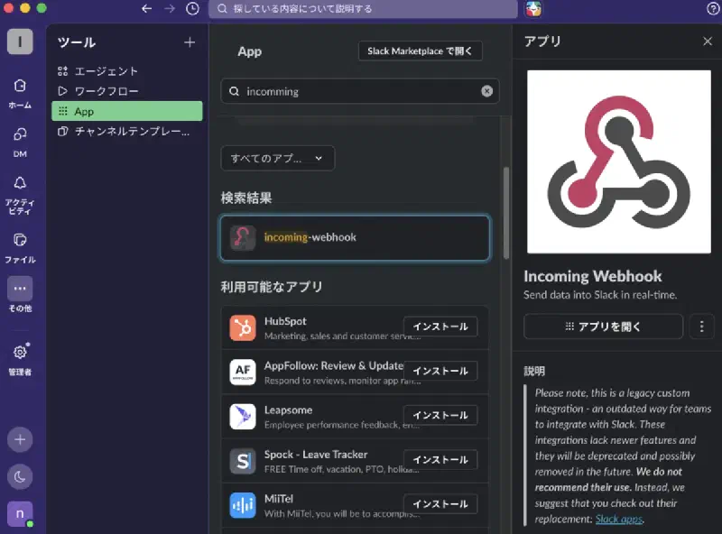Image resolution: width=722 pixels, height=534 pixels.
Task: Click the workspace avatar labeled I
Action: click(20, 41)
